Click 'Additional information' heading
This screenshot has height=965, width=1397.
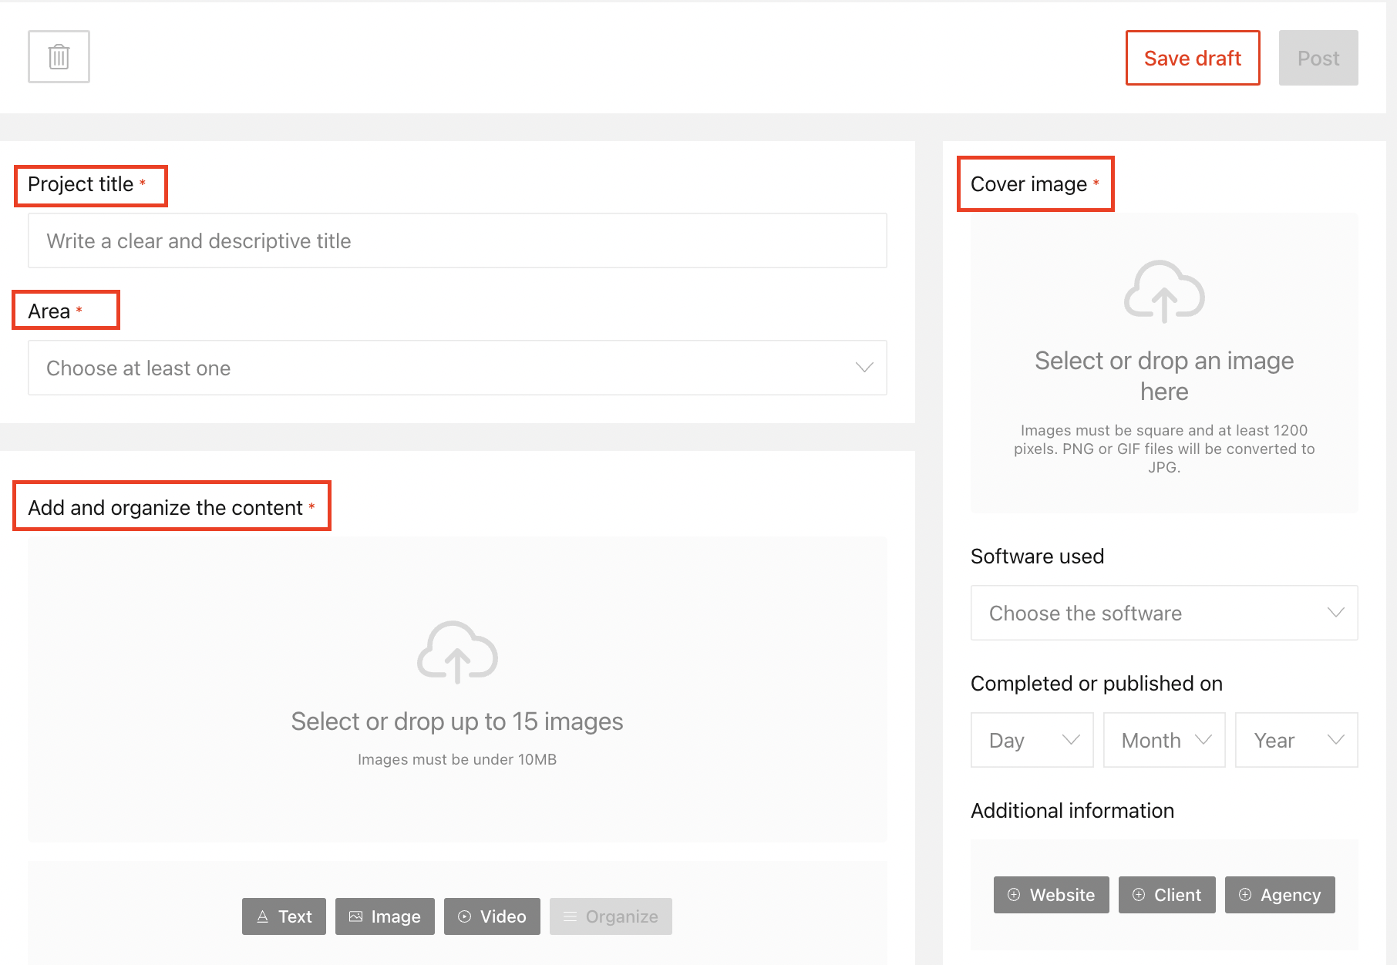click(1072, 811)
